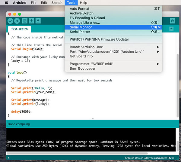
Task: Click the Verify checkmark toolbar icon
Action: click(10, 21)
